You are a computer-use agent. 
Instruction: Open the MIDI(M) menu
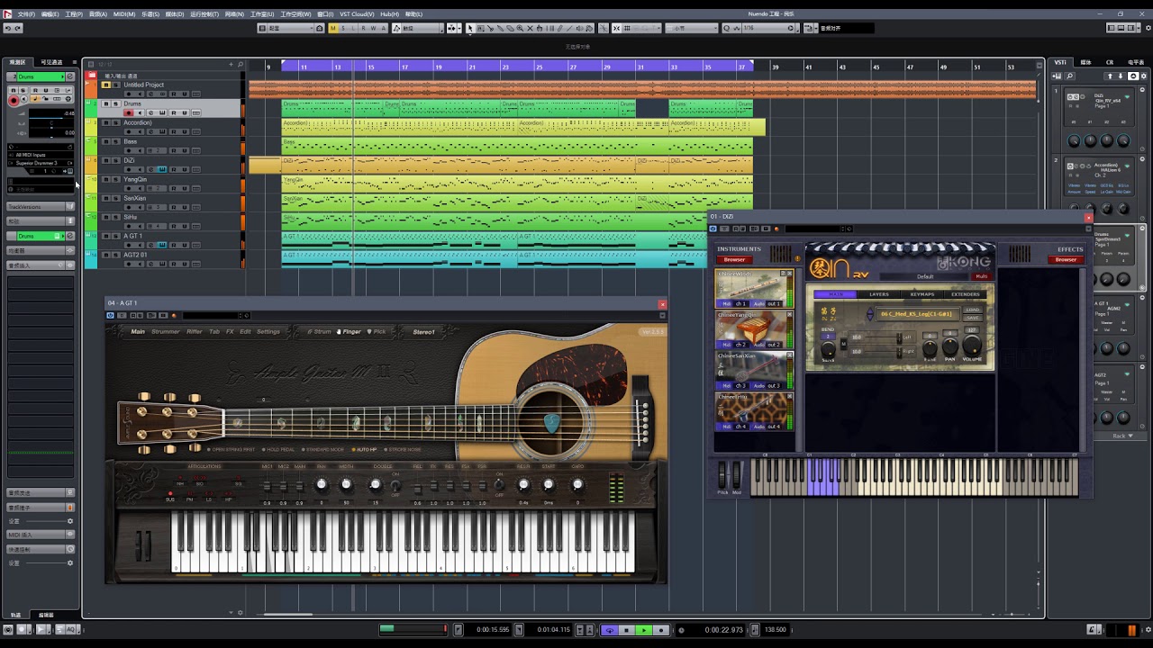click(123, 14)
